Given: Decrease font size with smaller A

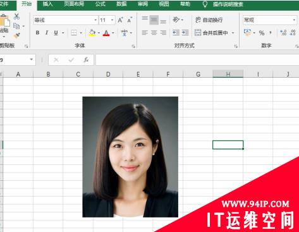Looking at the screenshot, I should click(130, 20).
